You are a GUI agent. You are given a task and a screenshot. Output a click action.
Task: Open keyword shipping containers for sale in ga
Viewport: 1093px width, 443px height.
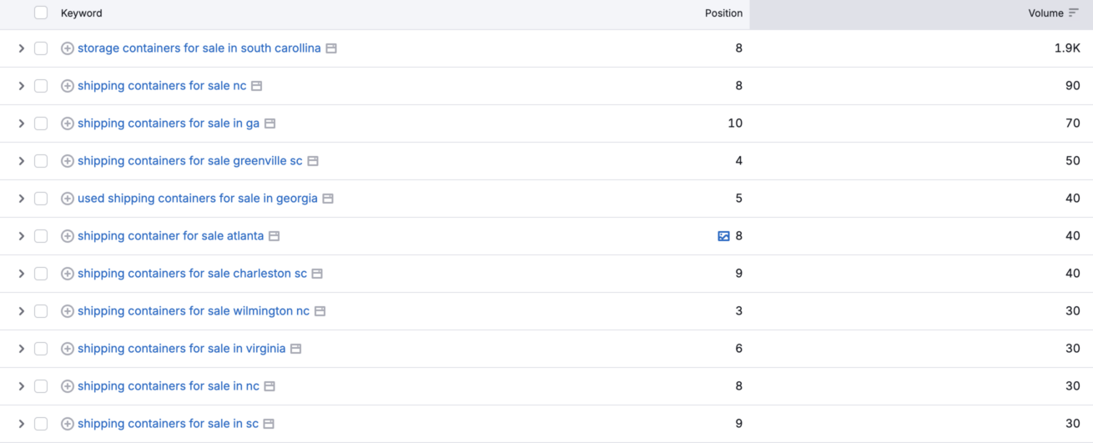[x=169, y=123]
